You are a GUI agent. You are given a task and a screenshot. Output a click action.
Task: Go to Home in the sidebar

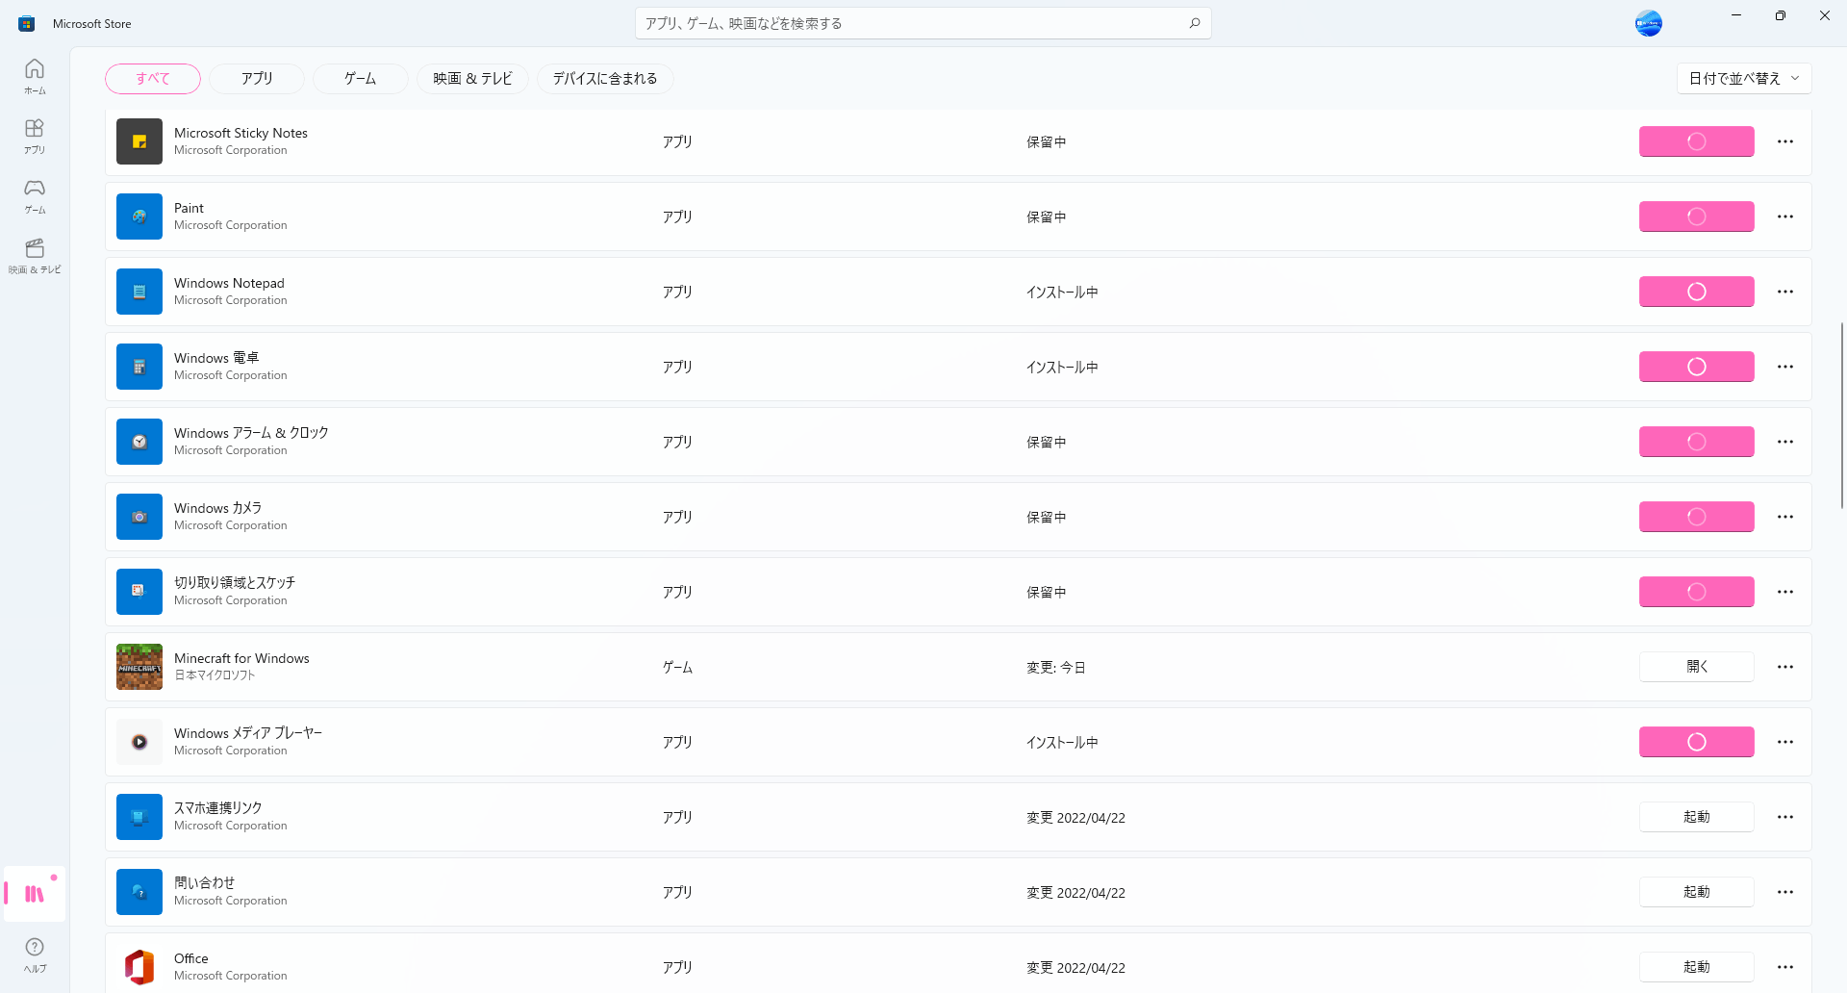coord(35,77)
